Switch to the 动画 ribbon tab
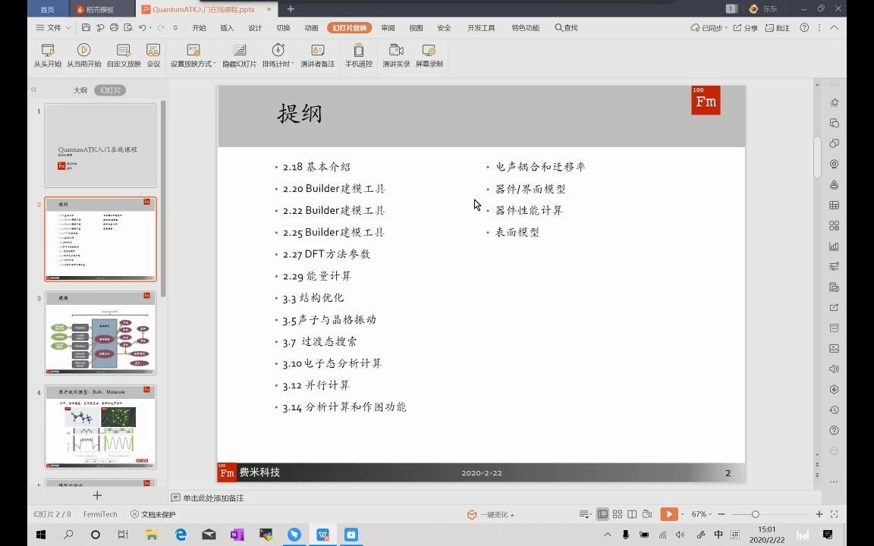 tap(310, 27)
